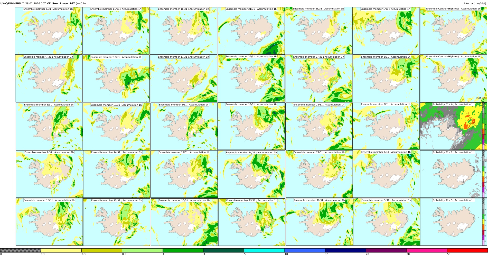
Task: Select the pink 30–50 legend swatch
Action: [x=427, y=250]
